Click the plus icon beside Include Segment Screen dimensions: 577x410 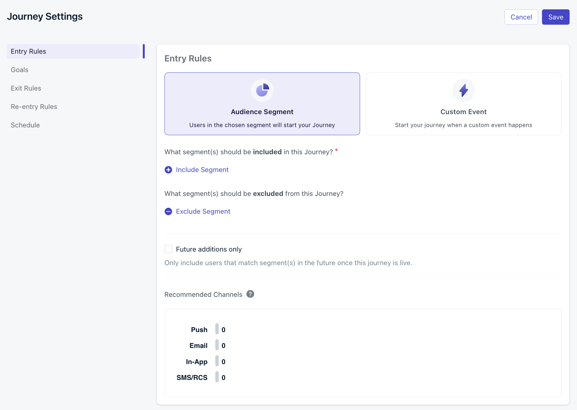168,169
